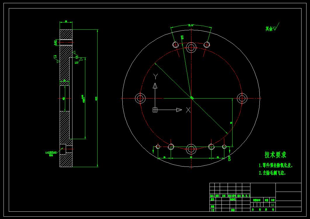Select the counterbored hole at bolt circle's right end
The height and width of the screenshot is (219, 310).
point(242,98)
